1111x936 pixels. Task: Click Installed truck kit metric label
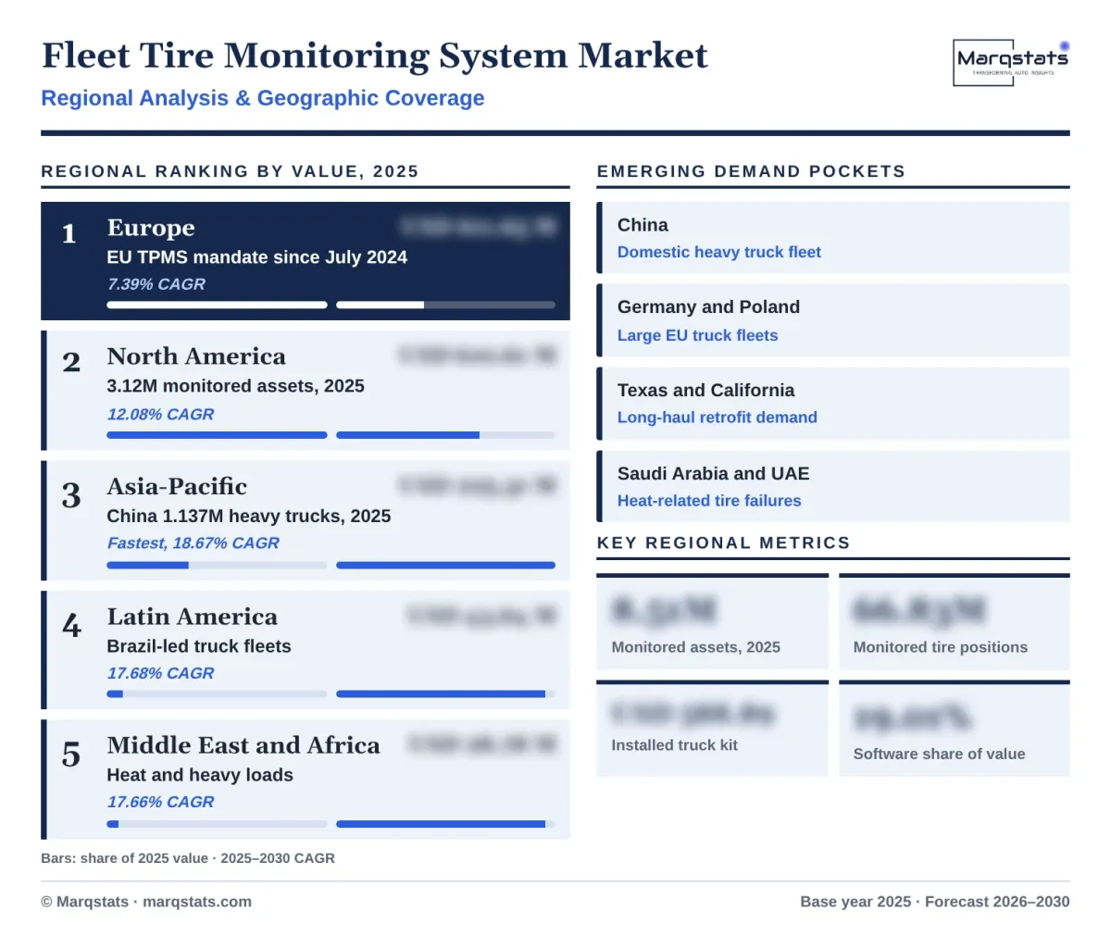click(x=675, y=744)
